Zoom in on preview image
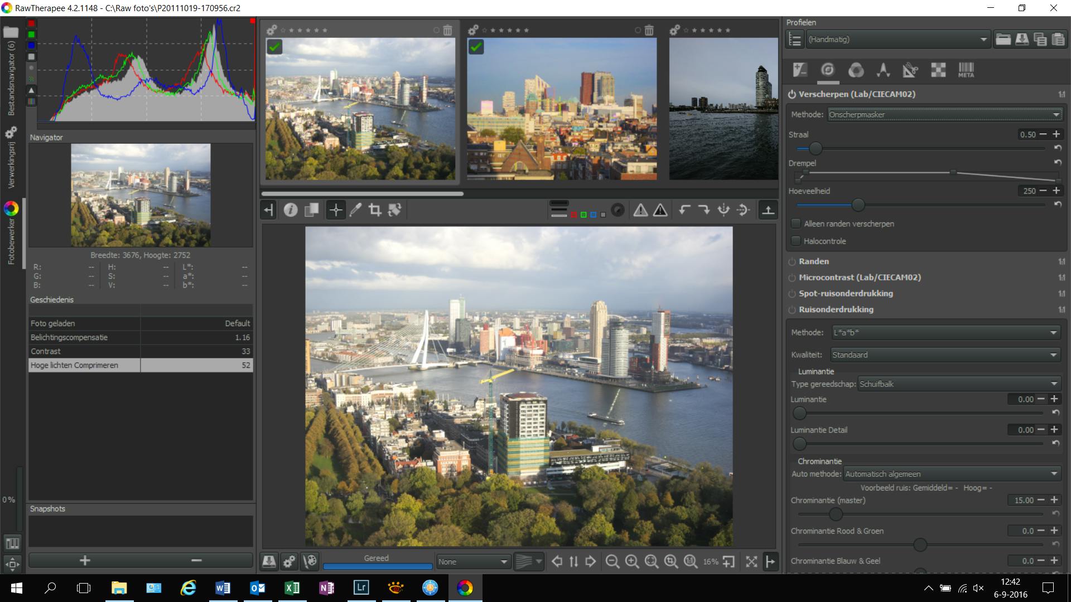This screenshot has width=1071, height=602. (631, 561)
